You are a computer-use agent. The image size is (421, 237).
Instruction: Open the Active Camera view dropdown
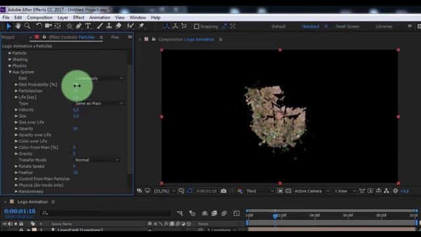point(312,191)
